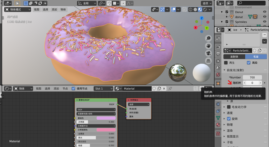
Task: Toggle camera view icon
Action: coord(208,53)
